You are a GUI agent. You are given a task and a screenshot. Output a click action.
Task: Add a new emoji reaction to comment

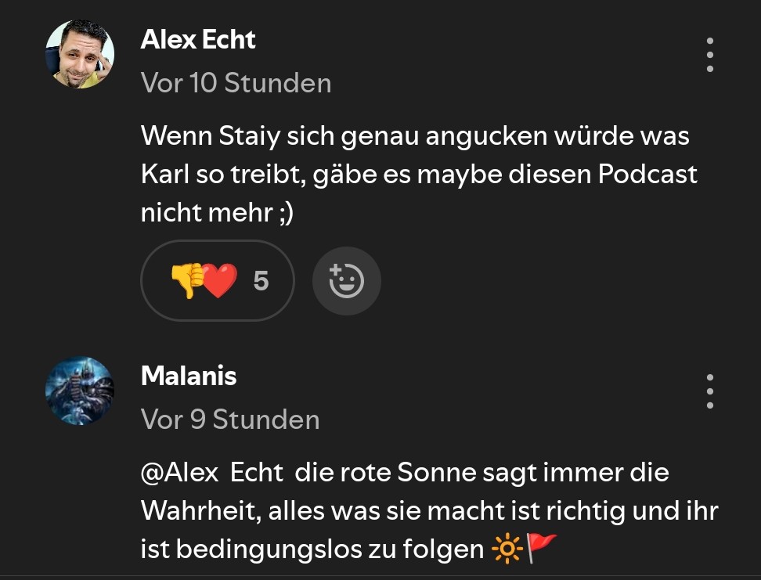tap(346, 281)
